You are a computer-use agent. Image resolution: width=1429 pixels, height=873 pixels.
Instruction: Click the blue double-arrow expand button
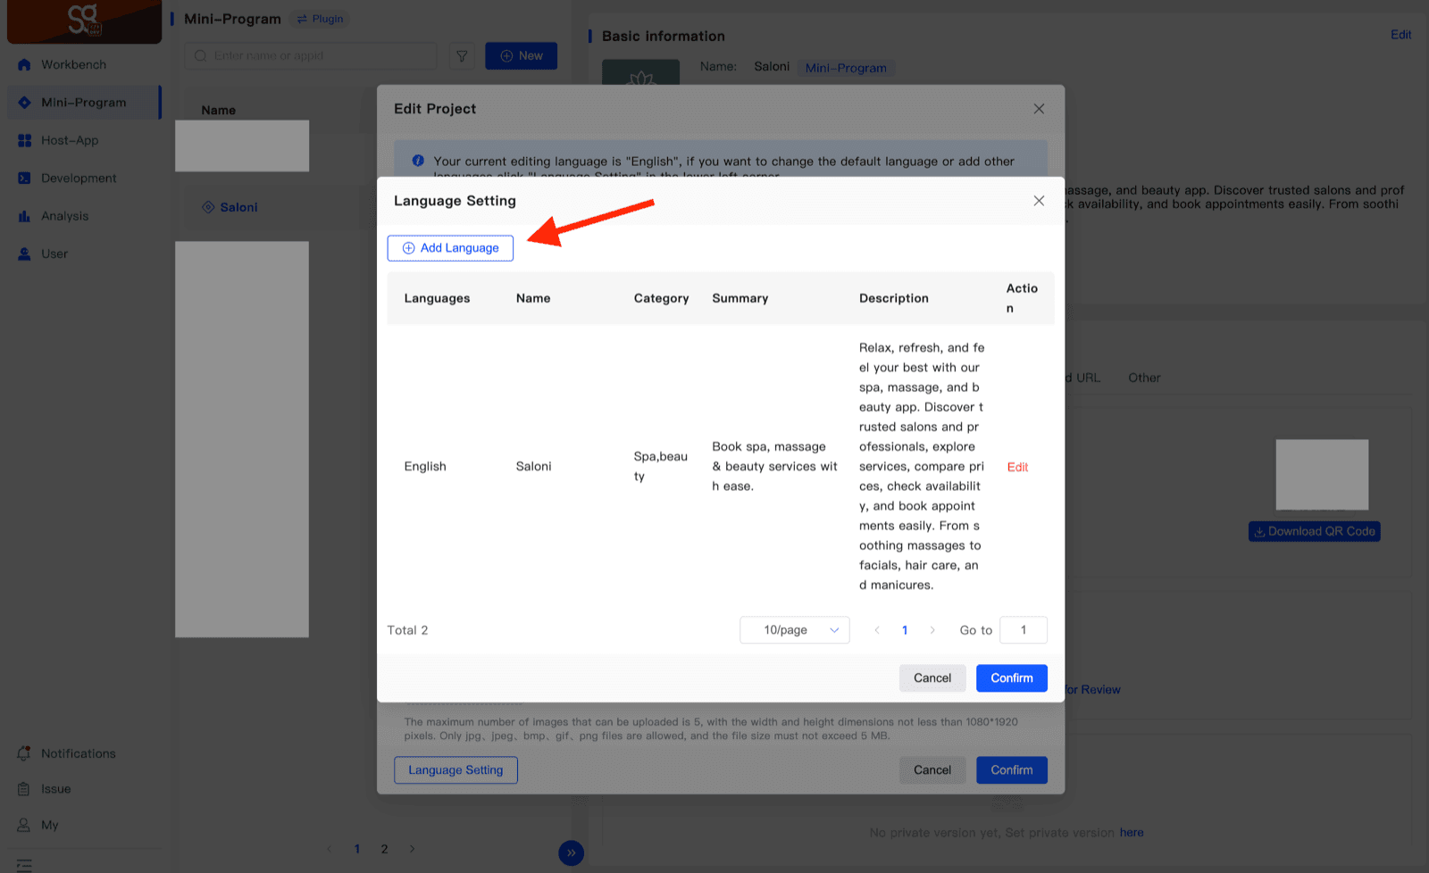point(572,853)
